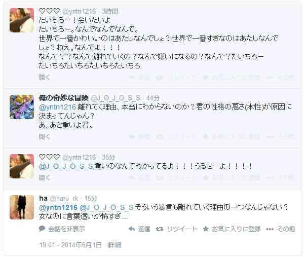
Task: Open the first @yntn1216 profile avatar
Action: [x=22, y=20]
